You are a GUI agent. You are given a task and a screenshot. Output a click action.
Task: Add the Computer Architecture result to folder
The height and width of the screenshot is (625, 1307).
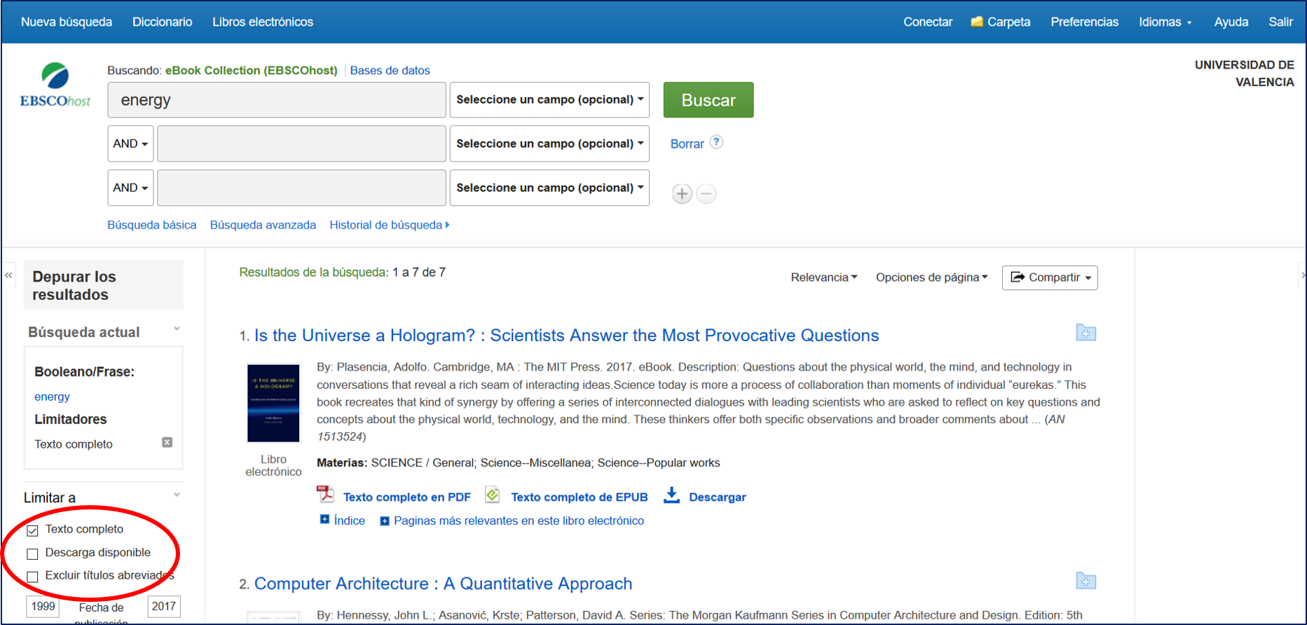[1086, 581]
